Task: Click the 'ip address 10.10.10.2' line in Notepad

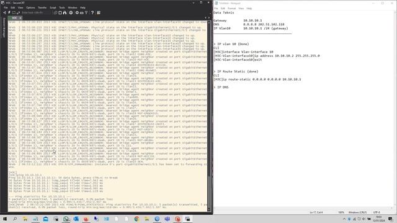Action: point(267,56)
